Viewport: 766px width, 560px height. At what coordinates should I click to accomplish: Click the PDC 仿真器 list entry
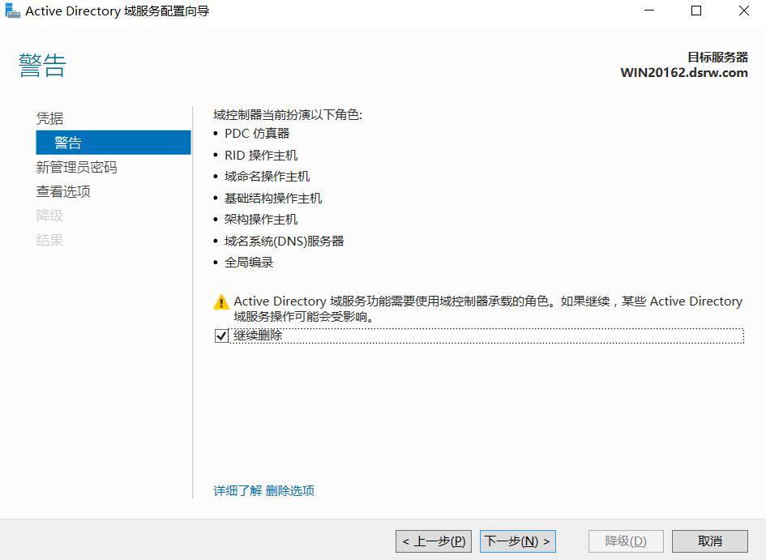point(257,133)
